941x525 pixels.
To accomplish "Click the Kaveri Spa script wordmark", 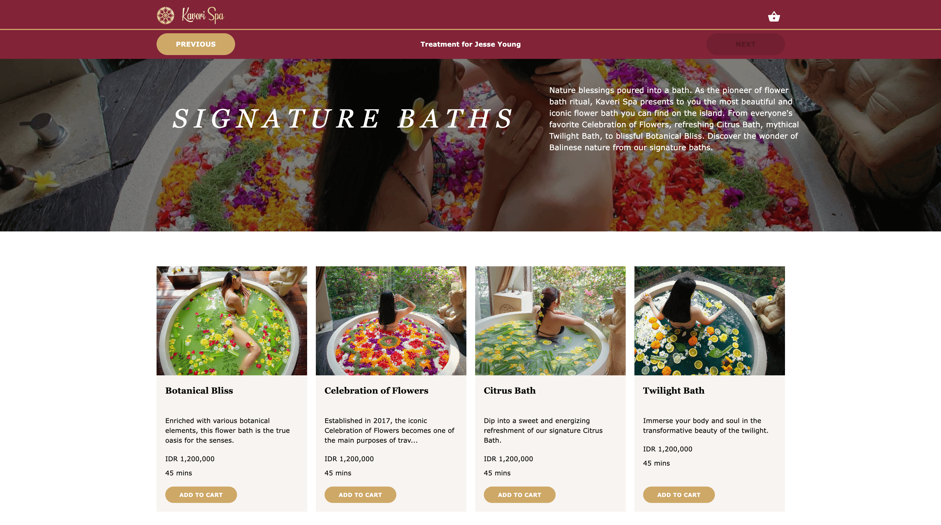I will point(203,15).
